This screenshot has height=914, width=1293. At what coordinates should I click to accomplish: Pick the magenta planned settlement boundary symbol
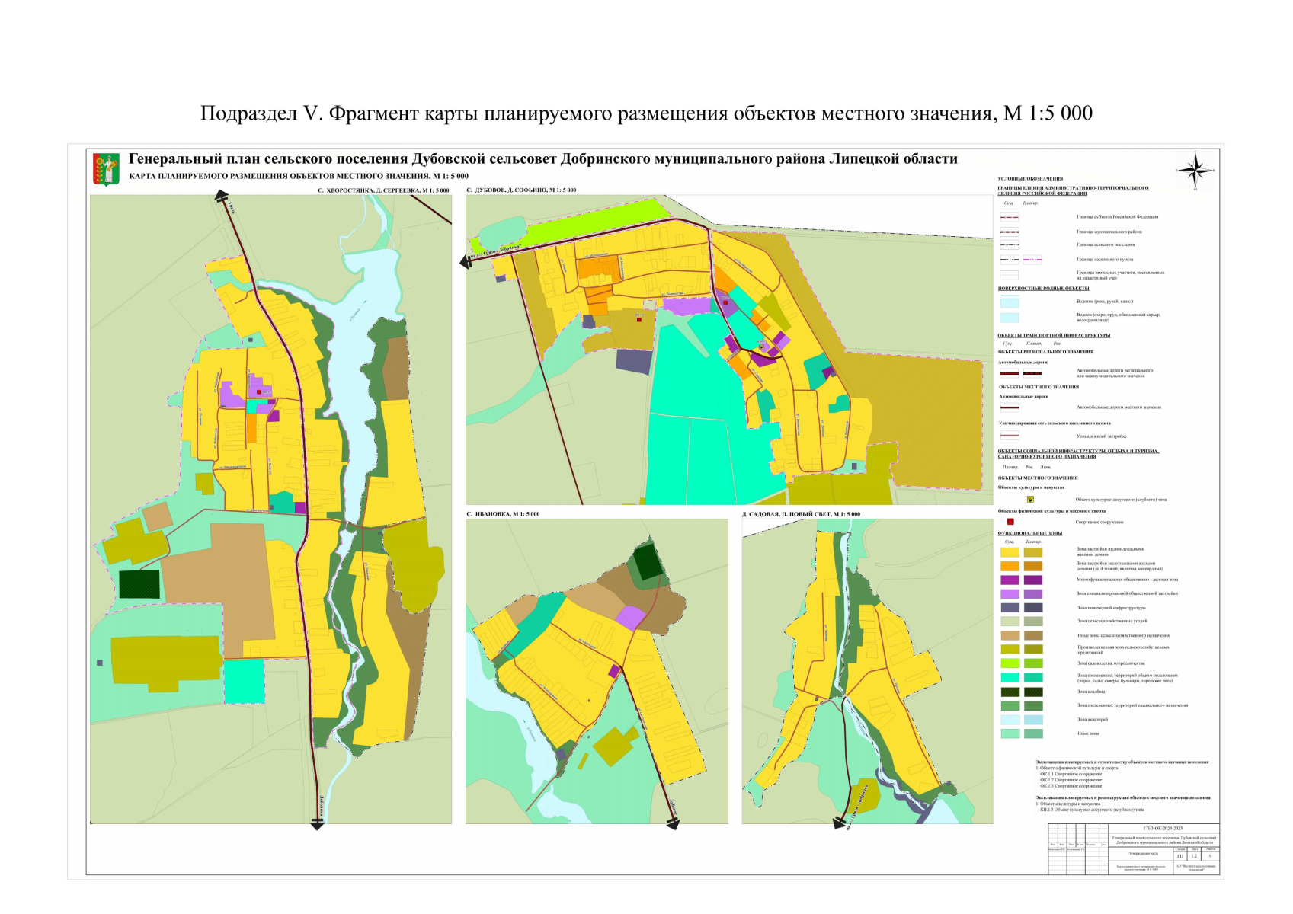pyautogui.click(x=1032, y=260)
